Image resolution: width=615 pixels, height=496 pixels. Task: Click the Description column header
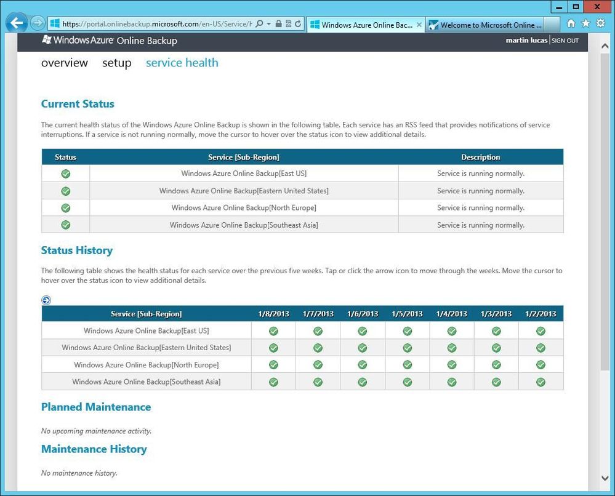tap(480, 157)
